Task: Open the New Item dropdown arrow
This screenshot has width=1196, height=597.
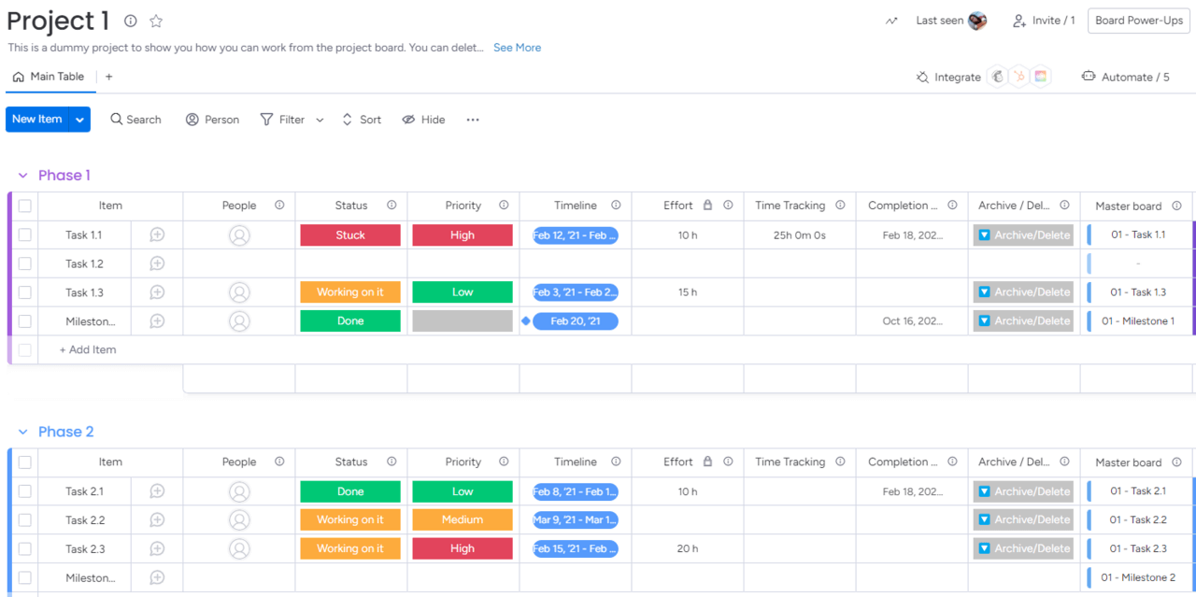Action: 79,120
